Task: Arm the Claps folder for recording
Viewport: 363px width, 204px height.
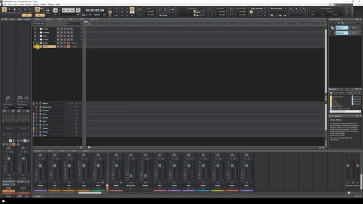Action: point(65,40)
